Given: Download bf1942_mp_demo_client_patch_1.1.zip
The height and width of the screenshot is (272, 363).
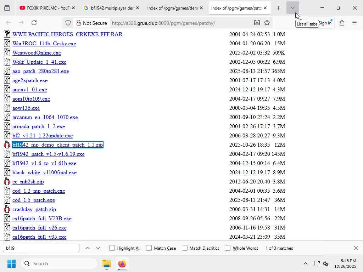Looking at the screenshot, I should click(x=57, y=145).
